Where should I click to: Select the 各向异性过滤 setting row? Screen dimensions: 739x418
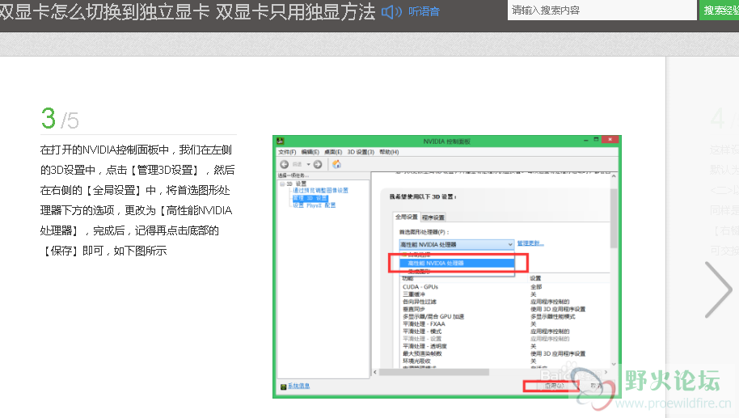pyautogui.click(x=420, y=302)
